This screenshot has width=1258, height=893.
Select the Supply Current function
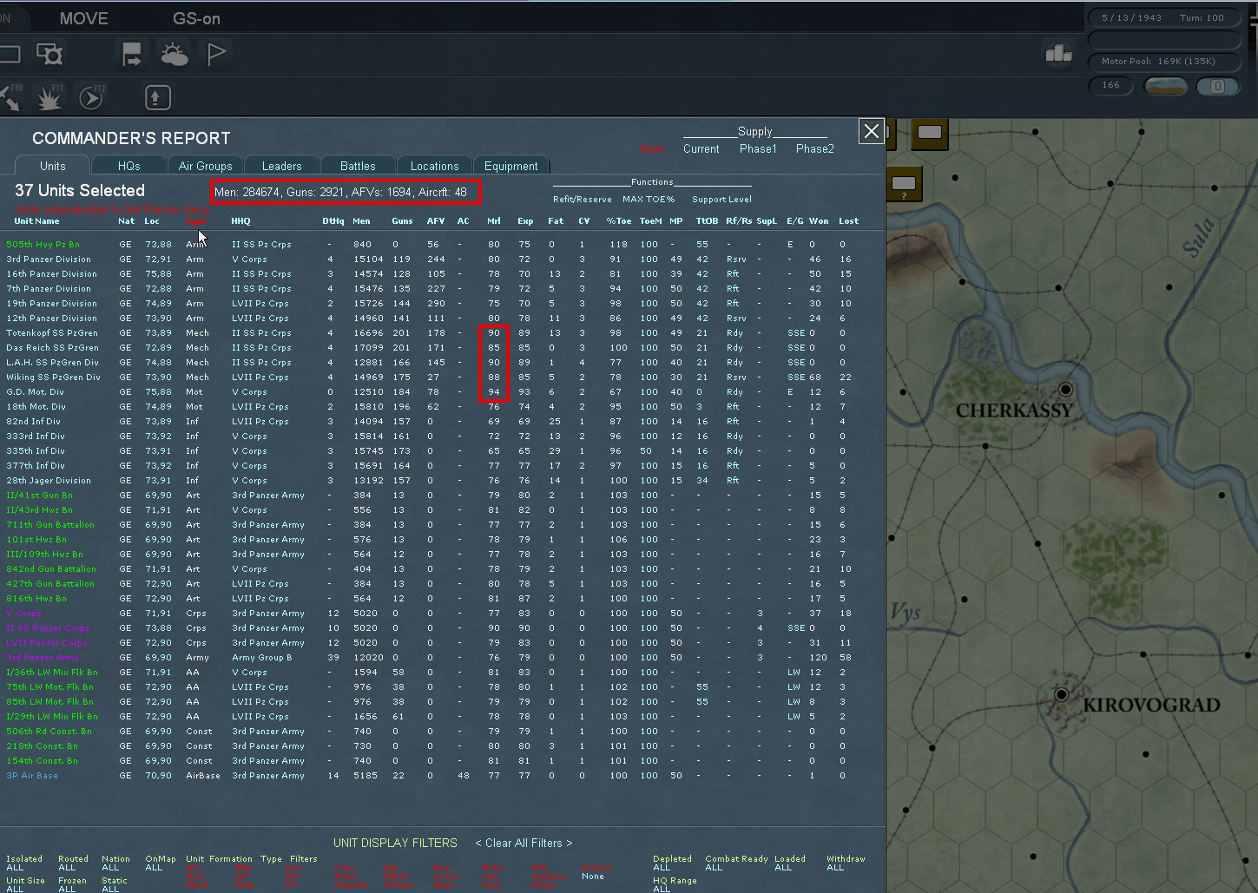pos(701,148)
